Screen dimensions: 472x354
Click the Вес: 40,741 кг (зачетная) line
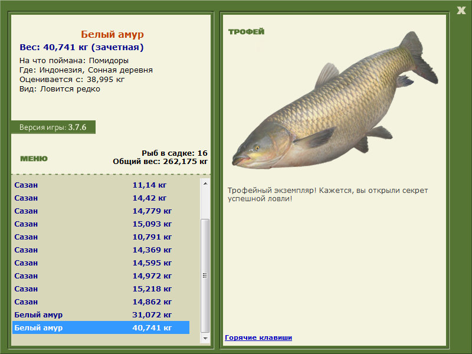click(81, 47)
